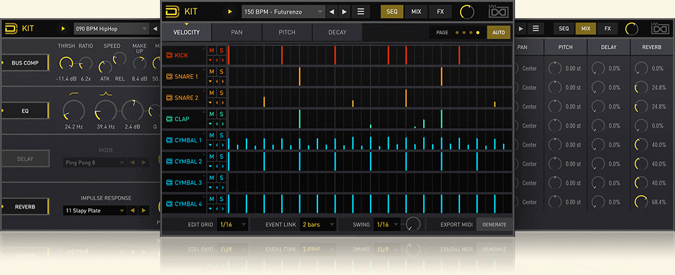Click the GENERATE button
The height and width of the screenshot is (275, 675).
click(x=494, y=224)
